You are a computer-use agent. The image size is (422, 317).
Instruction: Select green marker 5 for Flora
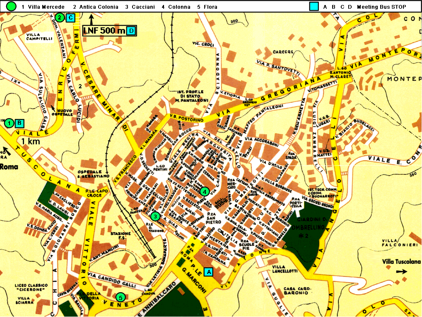(121, 297)
